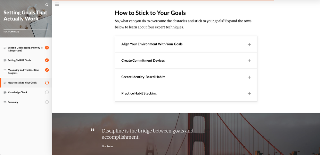This screenshot has width=320, height=155.
Task: Open the course search magnifier icon
Action: [x=47, y=5]
